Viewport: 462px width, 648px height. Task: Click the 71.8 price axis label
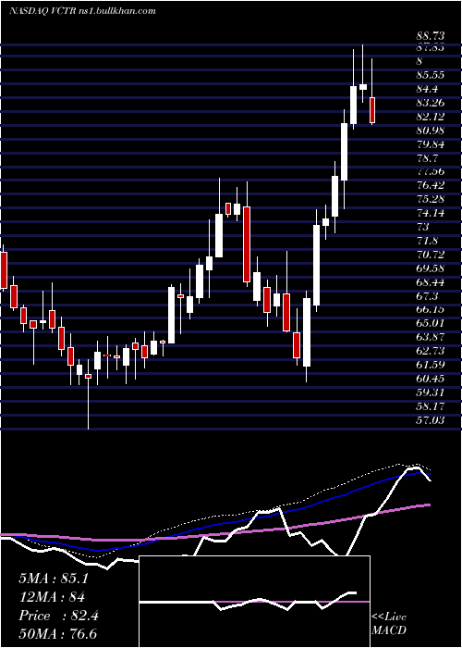427,241
